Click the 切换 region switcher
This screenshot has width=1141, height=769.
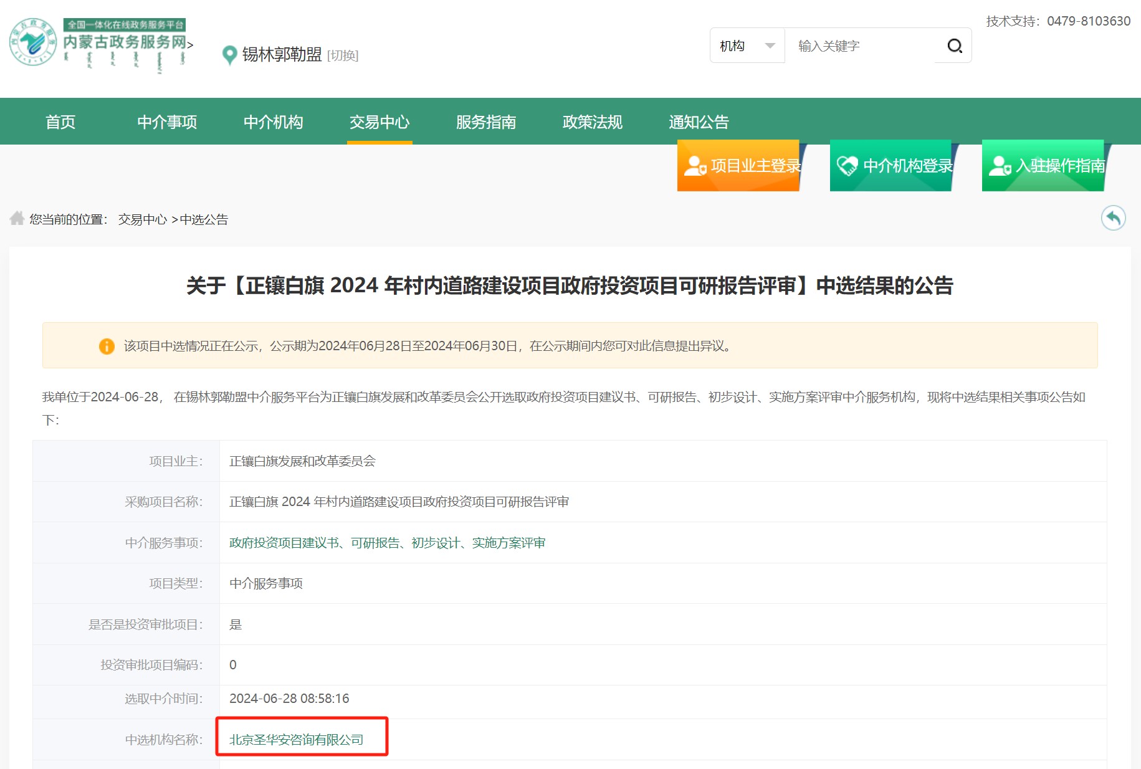(343, 55)
